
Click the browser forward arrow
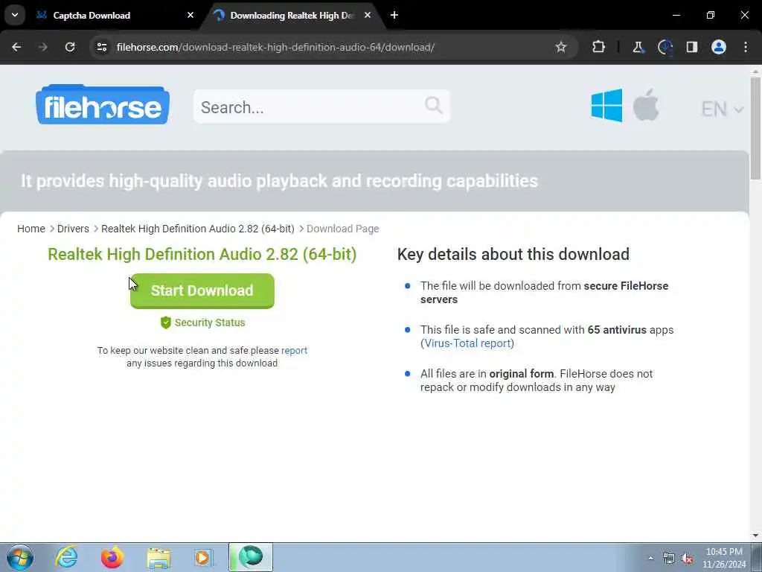point(43,47)
